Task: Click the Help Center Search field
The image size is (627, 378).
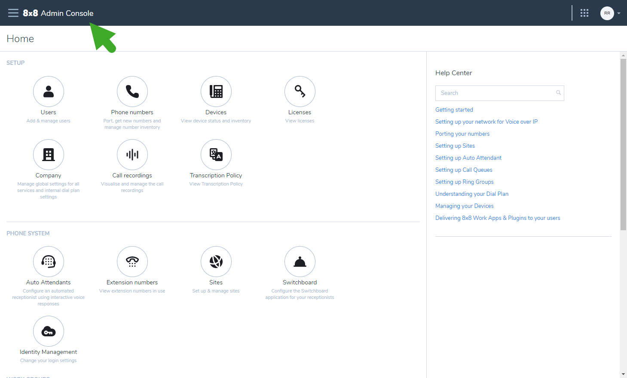Action: 499,93
